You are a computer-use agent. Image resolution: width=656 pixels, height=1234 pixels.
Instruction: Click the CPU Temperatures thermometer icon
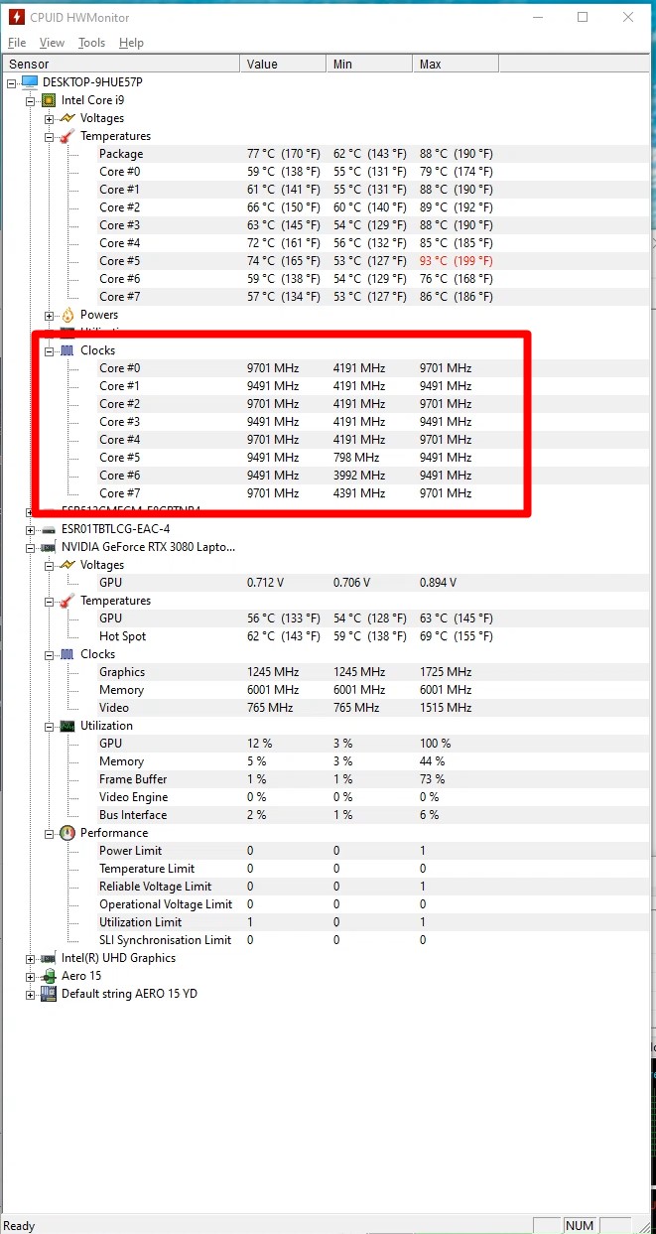coord(66,136)
